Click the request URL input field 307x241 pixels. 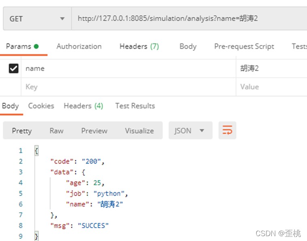click(x=189, y=19)
